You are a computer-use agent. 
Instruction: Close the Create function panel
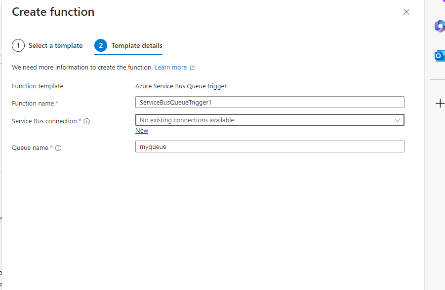pos(406,12)
